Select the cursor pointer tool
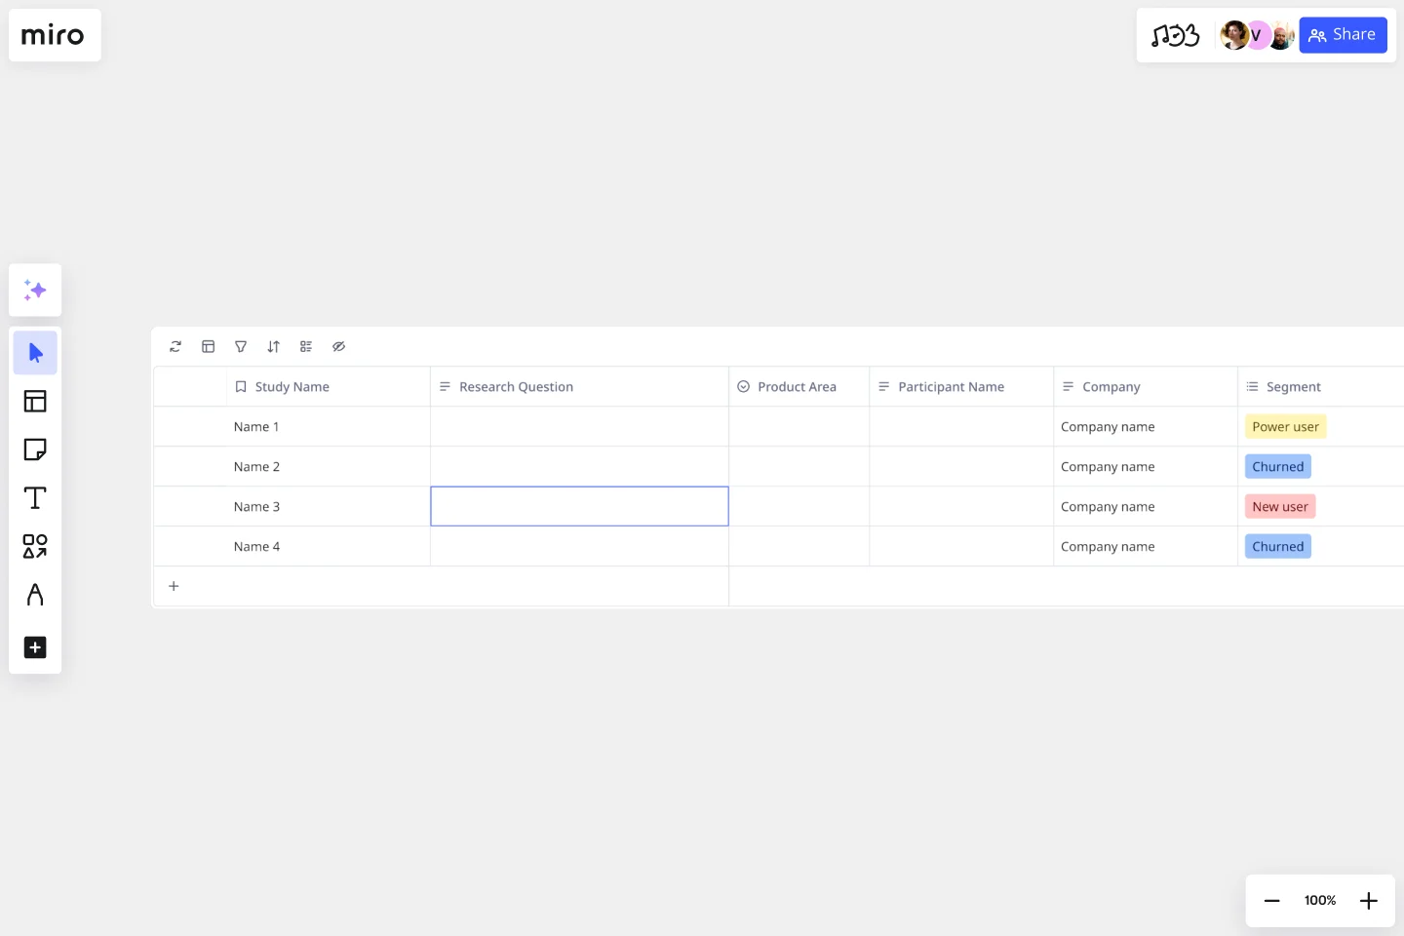The width and height of the screenshot is (1404, 936). tap(35, 353)
